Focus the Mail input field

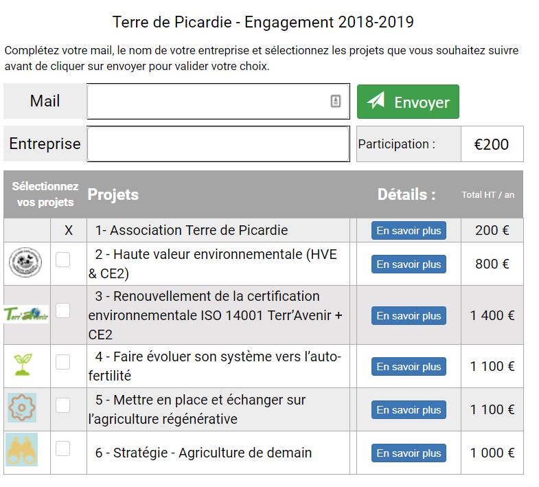tap(206, 101)
